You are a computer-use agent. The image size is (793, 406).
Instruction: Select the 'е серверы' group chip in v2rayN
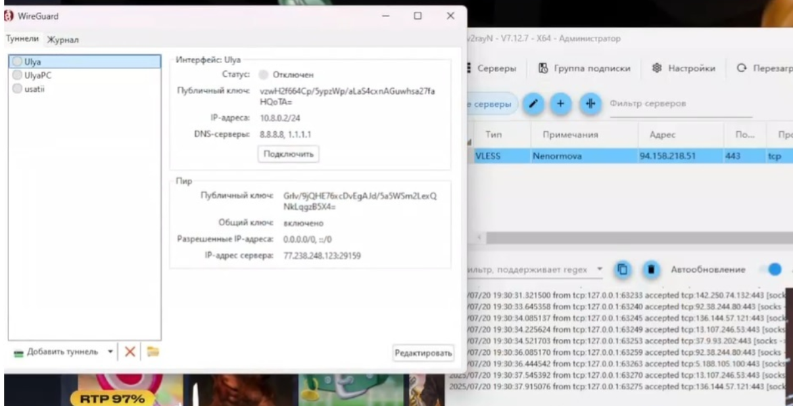(492, 104)
